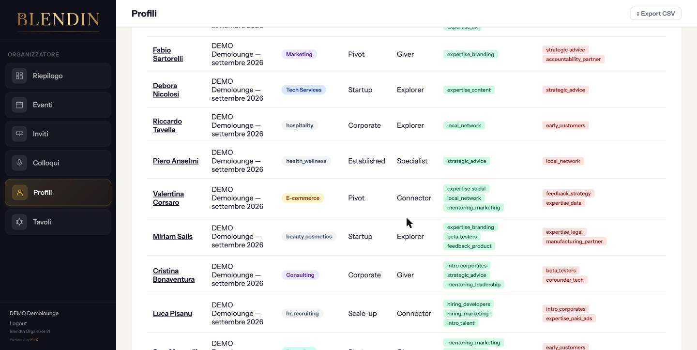697x350 pixels.
Task: Open the Riepilogo menu item
Action: tap(58, 76)
